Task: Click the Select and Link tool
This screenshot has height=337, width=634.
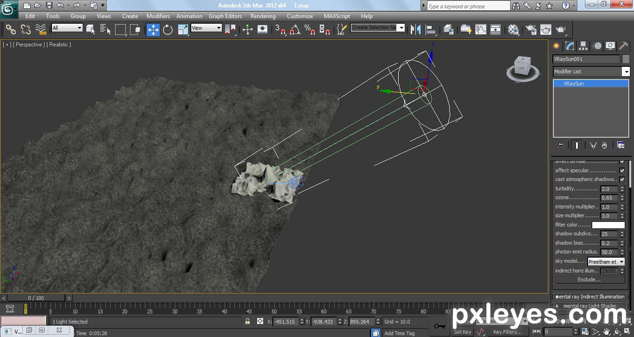Action: 11,30
